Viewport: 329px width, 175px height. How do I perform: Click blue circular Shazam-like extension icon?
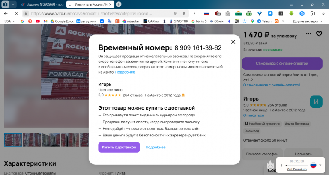coord(302,14)
